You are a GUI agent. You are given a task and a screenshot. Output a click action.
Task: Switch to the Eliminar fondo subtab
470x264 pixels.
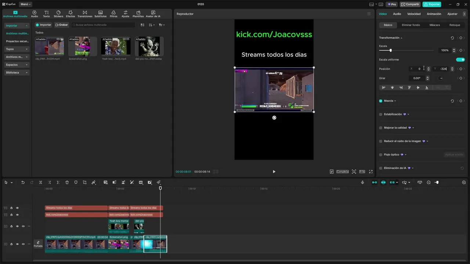(x=411, y=25)
